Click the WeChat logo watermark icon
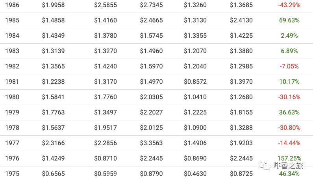Screen dimensions: 313x179 point(265,166)
